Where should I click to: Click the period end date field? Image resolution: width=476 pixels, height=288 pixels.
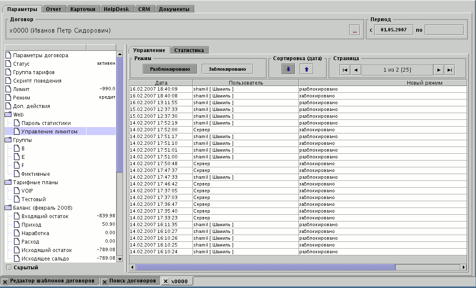[444, 30]
